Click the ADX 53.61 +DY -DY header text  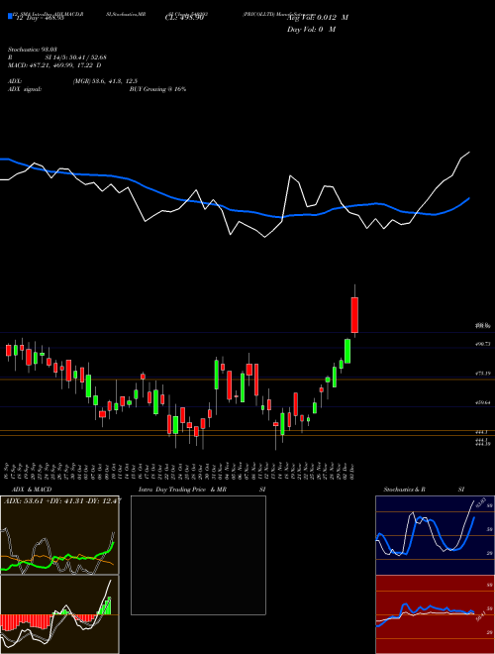tap(62, 500)
